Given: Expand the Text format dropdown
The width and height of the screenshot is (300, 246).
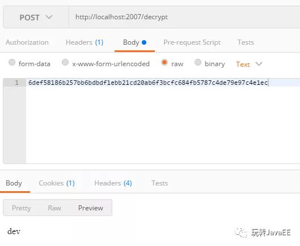Looking at the screenshot, I should [x=249, y=64].
